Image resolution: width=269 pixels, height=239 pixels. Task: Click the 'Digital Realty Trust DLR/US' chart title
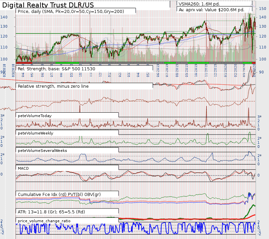(48, 5)
